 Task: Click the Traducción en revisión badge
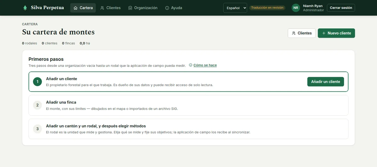267,8
